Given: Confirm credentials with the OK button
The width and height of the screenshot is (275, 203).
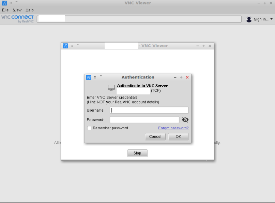Looking at the screenshot, I should click(x=178, y=136).
